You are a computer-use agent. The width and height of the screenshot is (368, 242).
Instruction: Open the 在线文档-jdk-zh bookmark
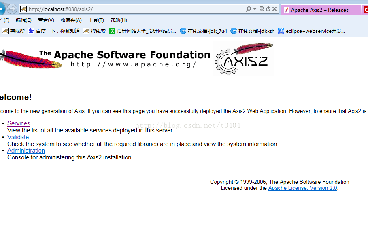(x=253, y=31)
